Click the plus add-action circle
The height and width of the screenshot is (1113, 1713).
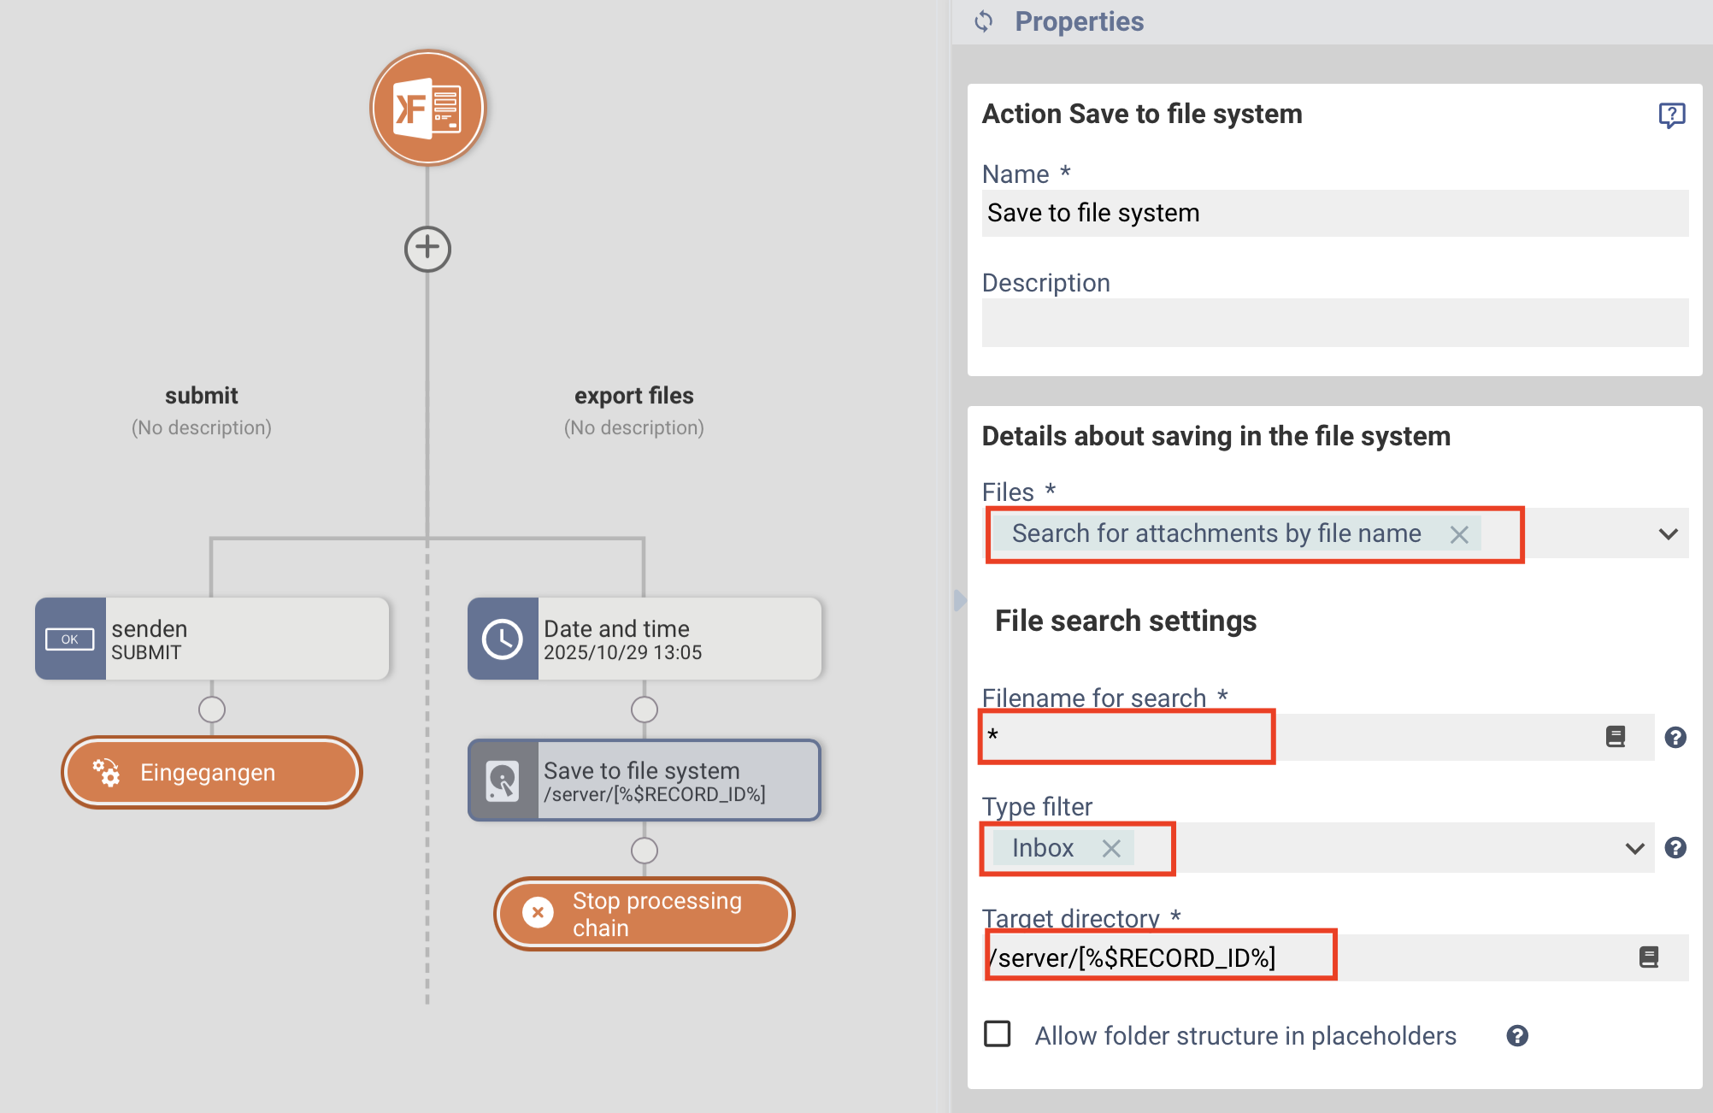pyautogui.click(x=427, y=249)
